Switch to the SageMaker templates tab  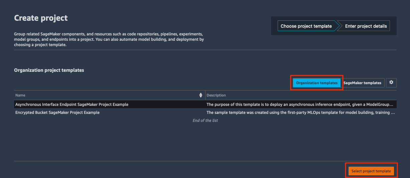pyautogui.click(x=363, y=83)
